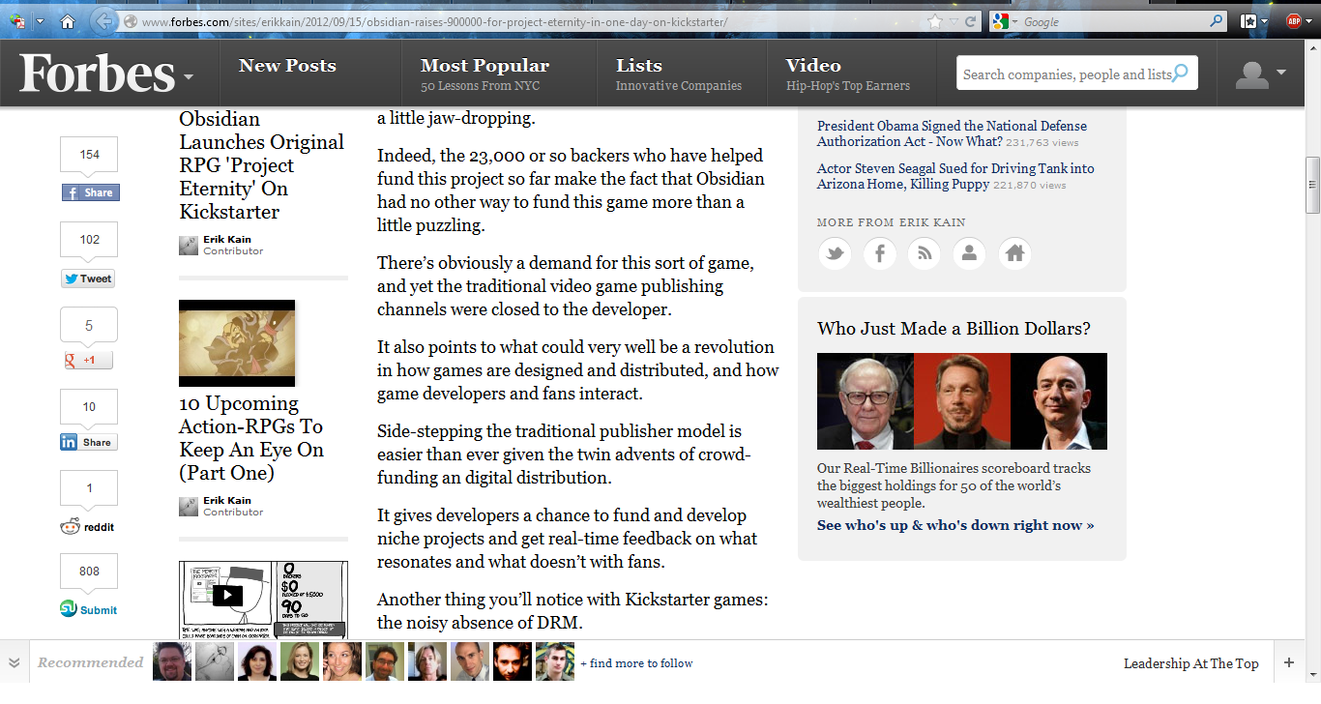This screenshot has width=1321, height=704.
Task: Open Erik Kain link under Action-RPGs article
Action: (x=226, y=500)
